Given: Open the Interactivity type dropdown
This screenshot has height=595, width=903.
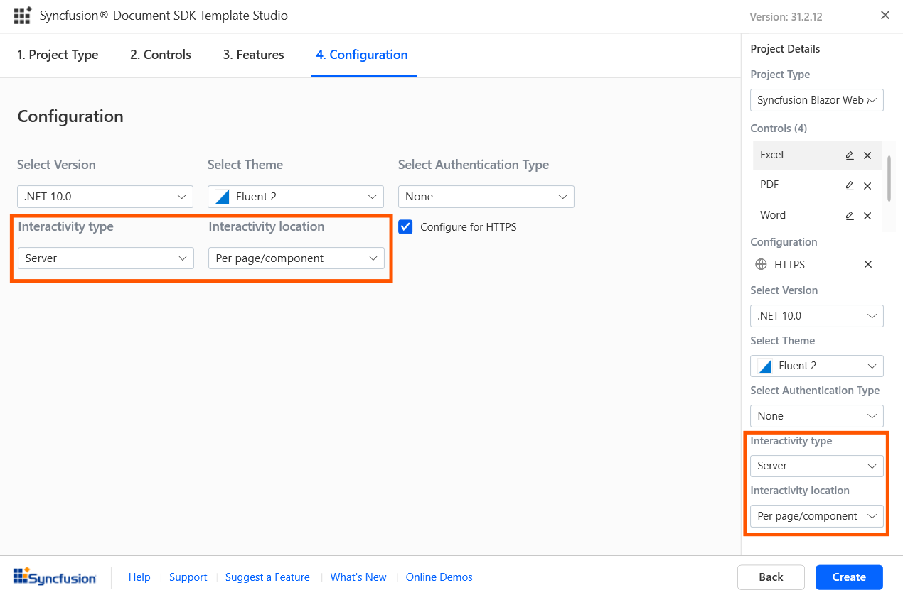Looking at the screenshot, I should [105, 258].
